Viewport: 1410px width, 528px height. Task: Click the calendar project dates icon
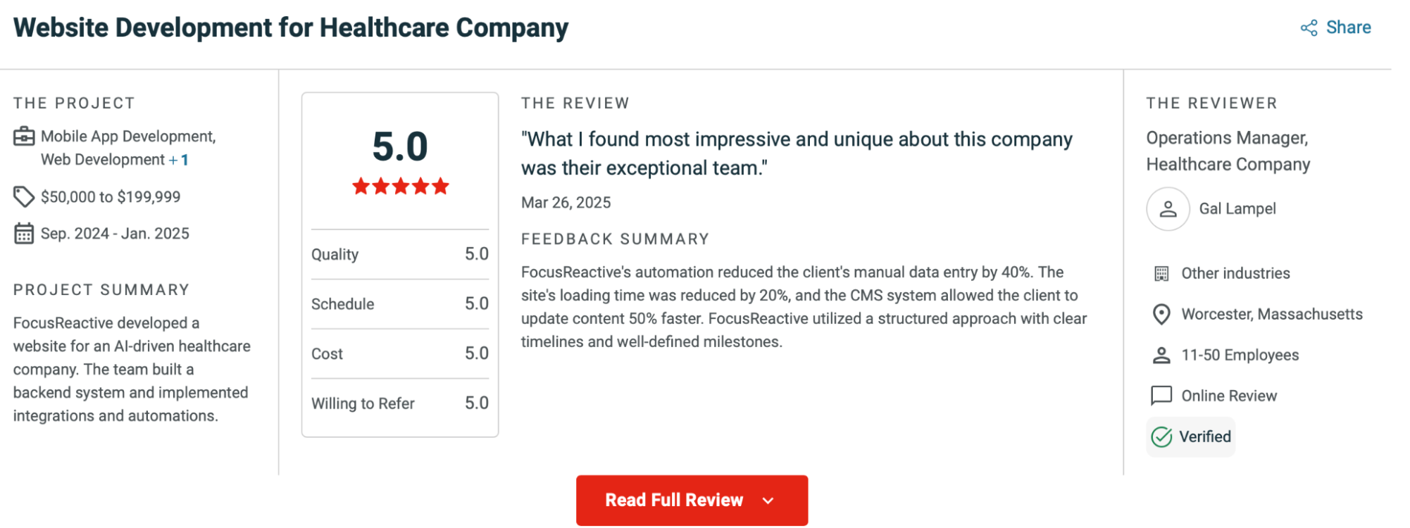pyautogui.click(x=24, y=234)
